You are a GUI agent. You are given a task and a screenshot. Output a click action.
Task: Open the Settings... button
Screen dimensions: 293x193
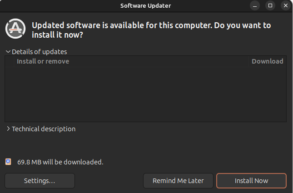40,181
